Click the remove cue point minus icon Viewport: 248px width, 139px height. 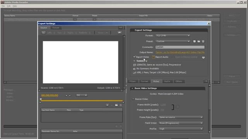[x=112, y=105]
